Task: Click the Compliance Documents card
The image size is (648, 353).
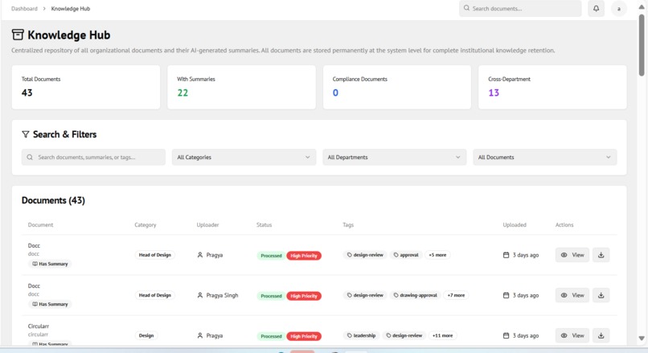Action: pyautogui.click(x=396, y=87)
